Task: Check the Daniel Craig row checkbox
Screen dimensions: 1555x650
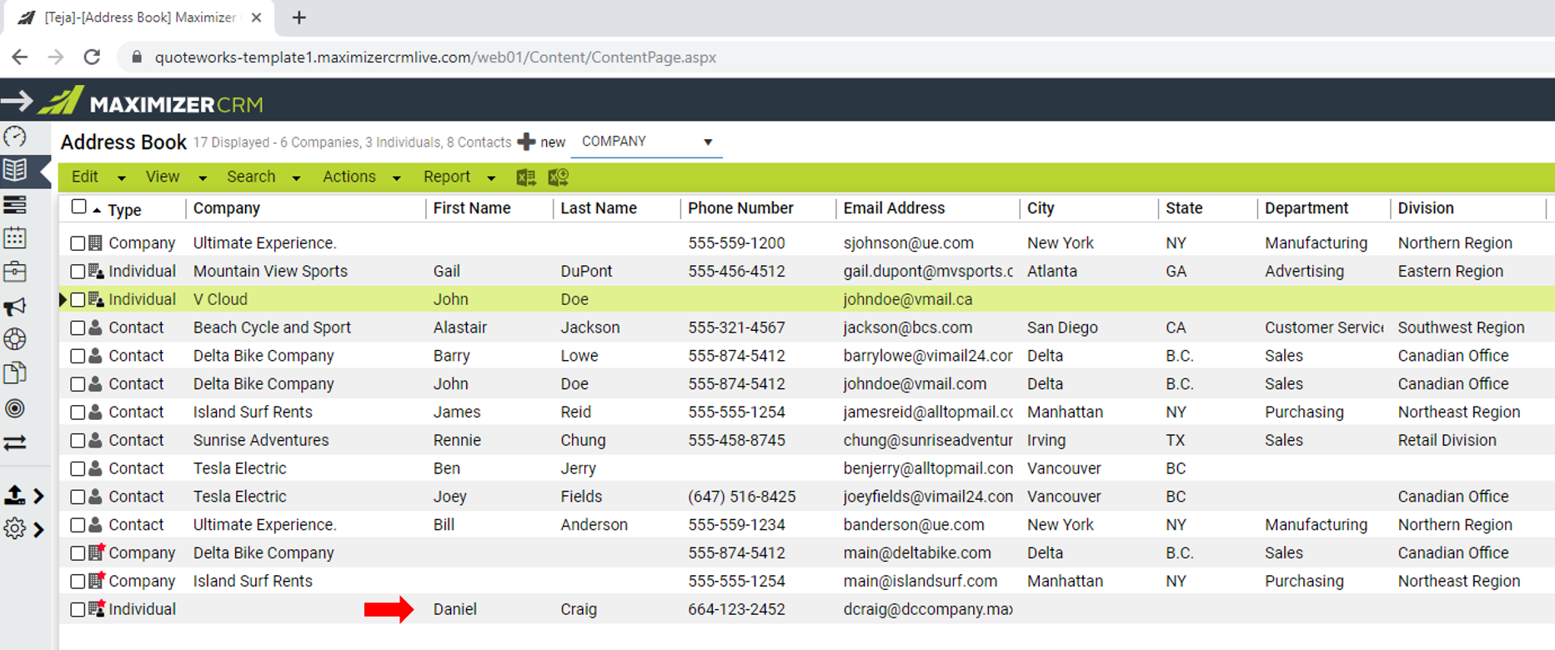Action: [78, 610]
